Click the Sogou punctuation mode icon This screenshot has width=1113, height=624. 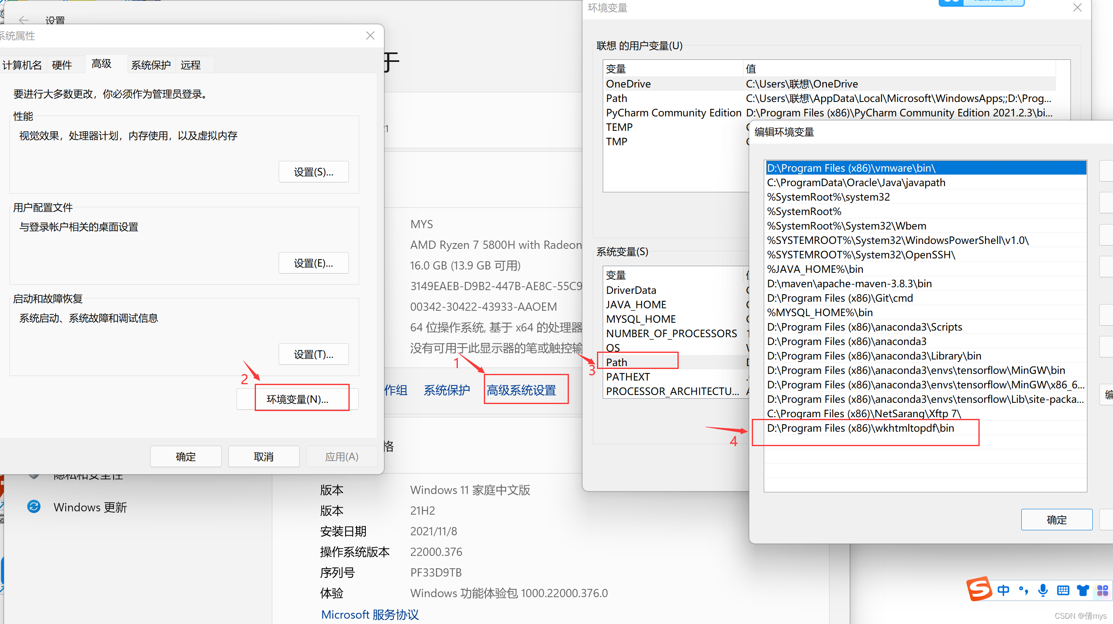coord(1023,590)
